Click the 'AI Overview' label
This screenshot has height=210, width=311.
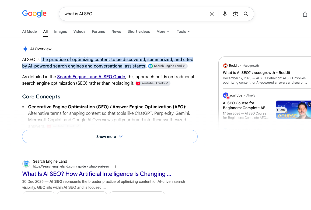(41, 49)
